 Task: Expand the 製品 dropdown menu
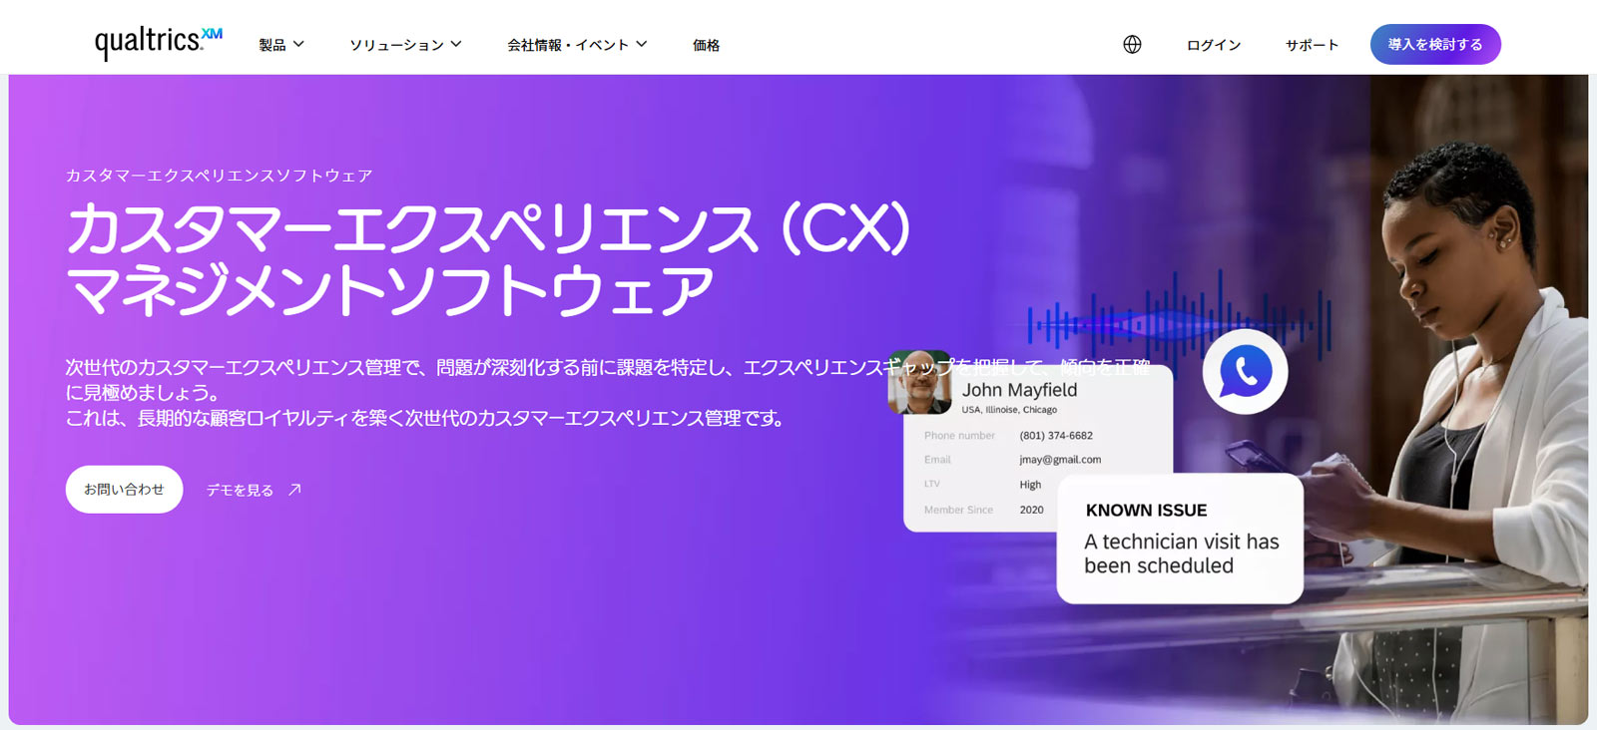click(281, 45)
